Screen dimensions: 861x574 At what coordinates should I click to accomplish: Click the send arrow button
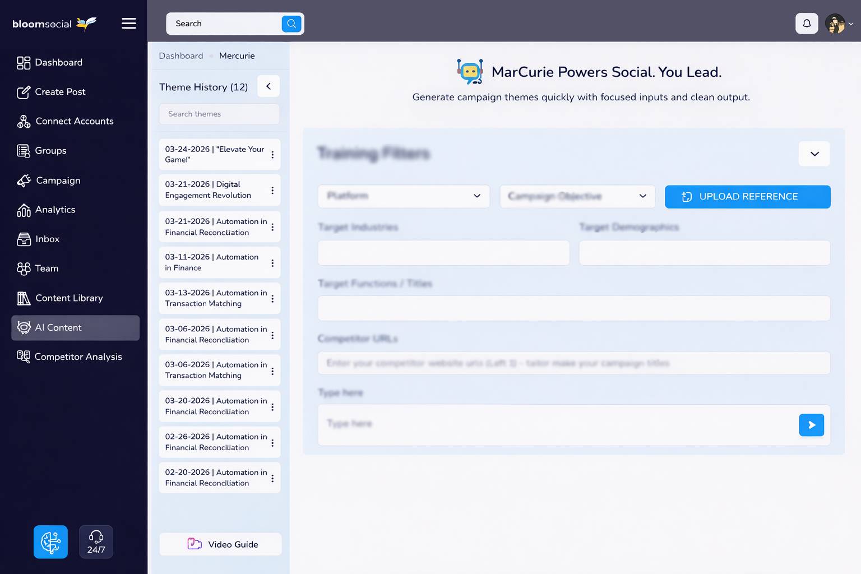pos(811,425)
